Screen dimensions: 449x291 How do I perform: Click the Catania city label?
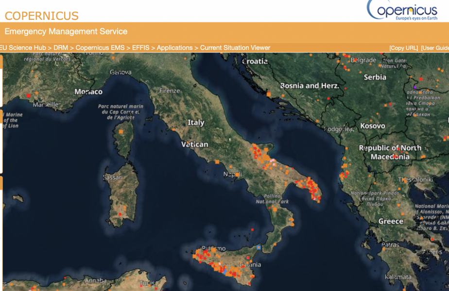(x=250, y=265)
